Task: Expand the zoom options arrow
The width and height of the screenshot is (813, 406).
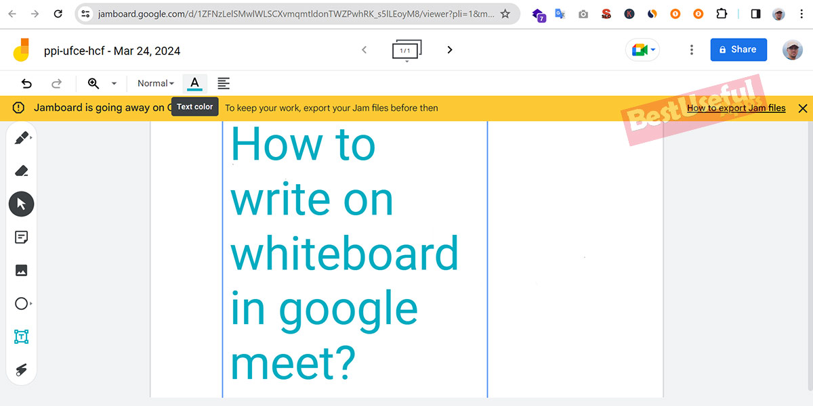Action: pyautogui.click(x=112, y=83)
